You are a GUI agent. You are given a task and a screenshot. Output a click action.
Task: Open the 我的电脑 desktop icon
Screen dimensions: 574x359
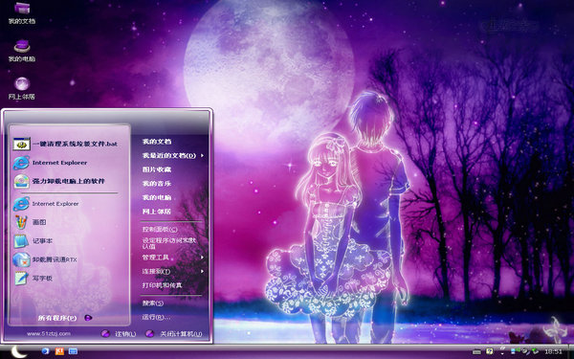coord(22,50)
